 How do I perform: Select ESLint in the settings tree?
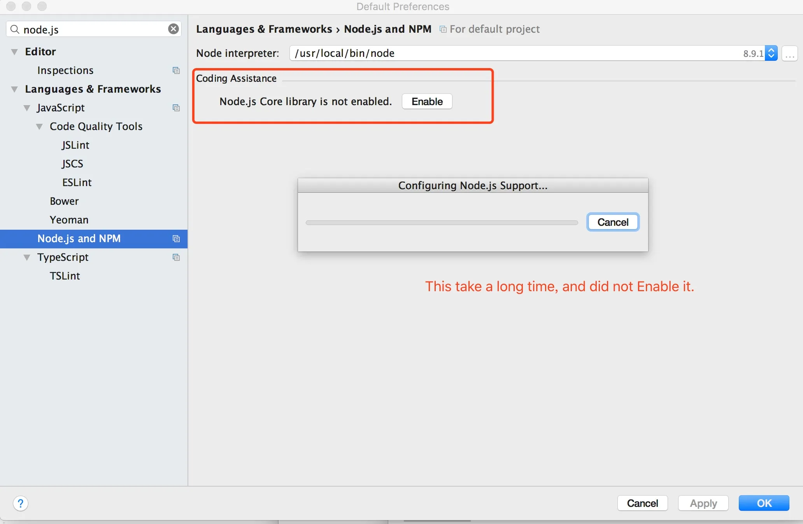pos(77,183)
